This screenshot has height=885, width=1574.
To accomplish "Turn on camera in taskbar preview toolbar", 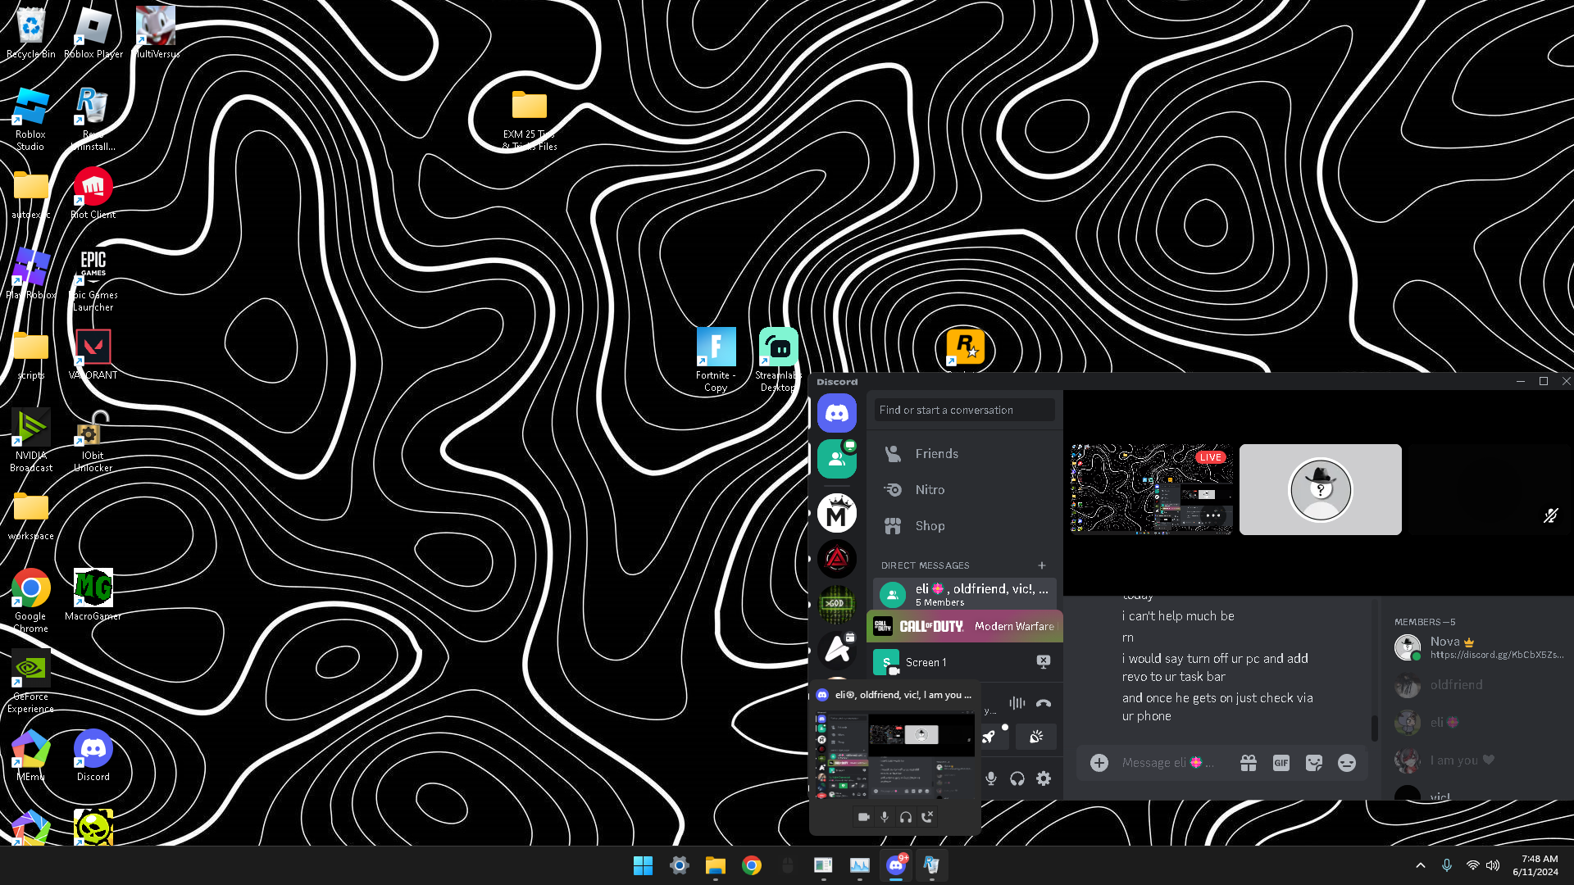I will click(863, 817).
